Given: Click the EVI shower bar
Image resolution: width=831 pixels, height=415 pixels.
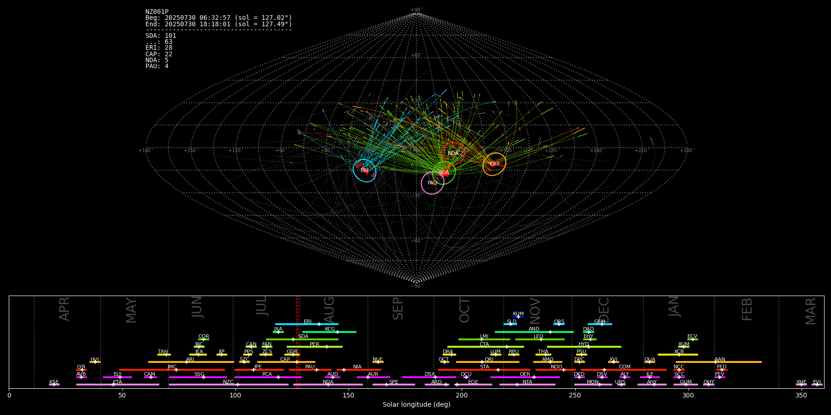Looking at the screenshot, I should (x=817, y=385).
